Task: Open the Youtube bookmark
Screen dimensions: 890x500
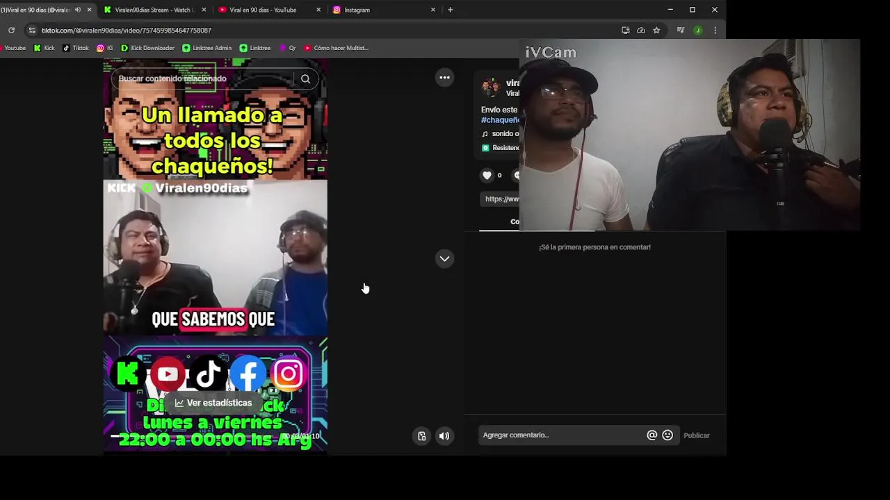Action: tap(14, 48)
